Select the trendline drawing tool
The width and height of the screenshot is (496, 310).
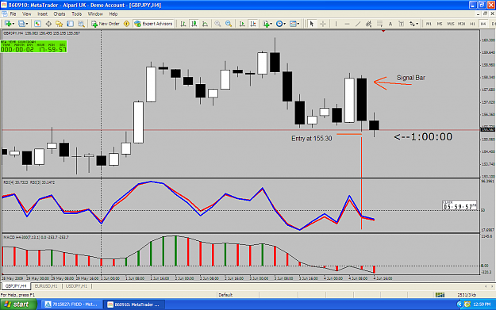pyautogui.click(x=358, y=24)
